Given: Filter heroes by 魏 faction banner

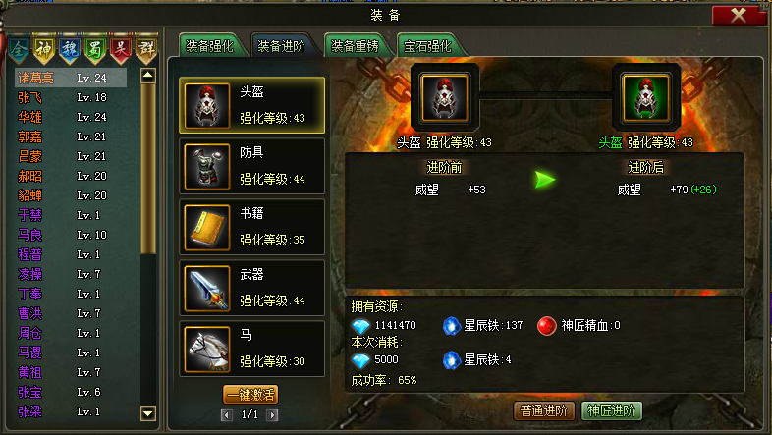Looking at the screenshot, I should (70, 49).
